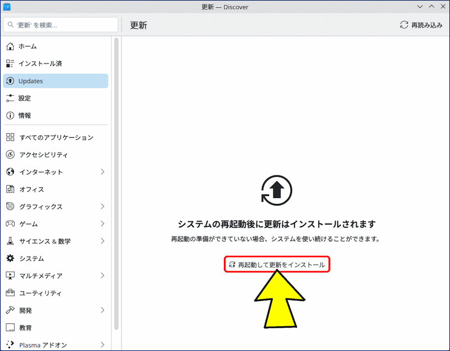Open すべてのアプリケーション category
Image resolution: width=450 pixels, height=351 pixels.
(55, 137)
